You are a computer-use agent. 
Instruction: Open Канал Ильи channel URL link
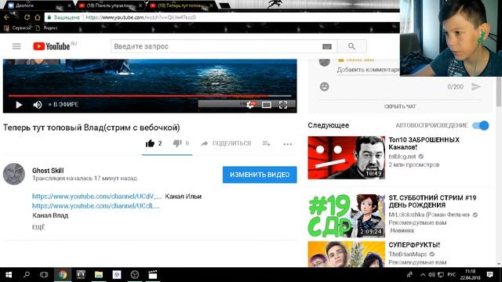(96, 197)
